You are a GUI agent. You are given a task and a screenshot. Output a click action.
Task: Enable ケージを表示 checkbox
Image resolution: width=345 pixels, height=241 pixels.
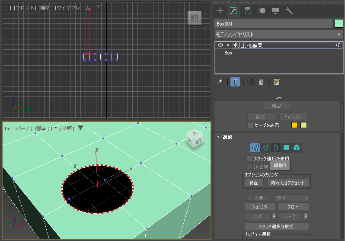250,125
